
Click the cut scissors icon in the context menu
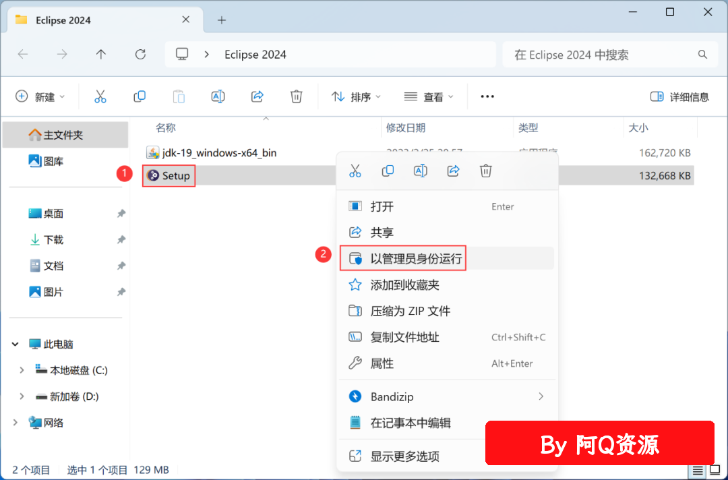tap(355, 171)
